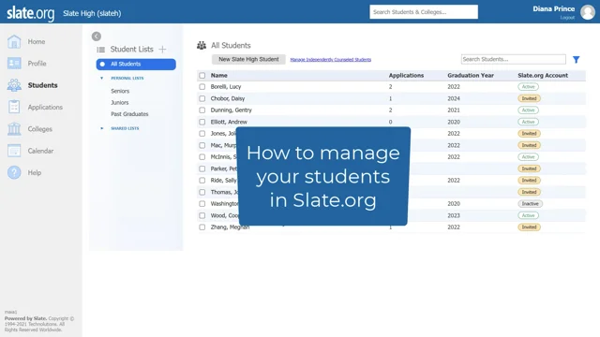Click the Profile card icon
This screenshot has height=337, width=600.
pos(14,64)
